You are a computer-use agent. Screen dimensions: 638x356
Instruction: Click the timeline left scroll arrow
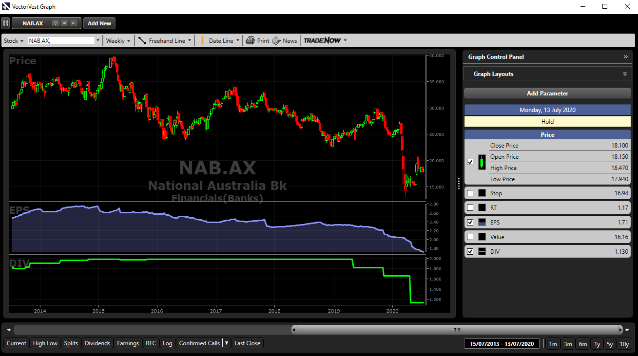click(8, 330)
